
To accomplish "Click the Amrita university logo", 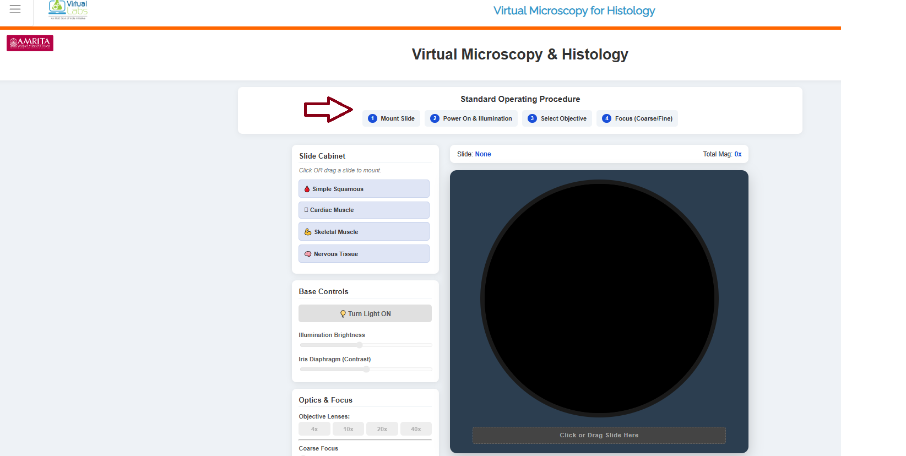I will (30, 43).
